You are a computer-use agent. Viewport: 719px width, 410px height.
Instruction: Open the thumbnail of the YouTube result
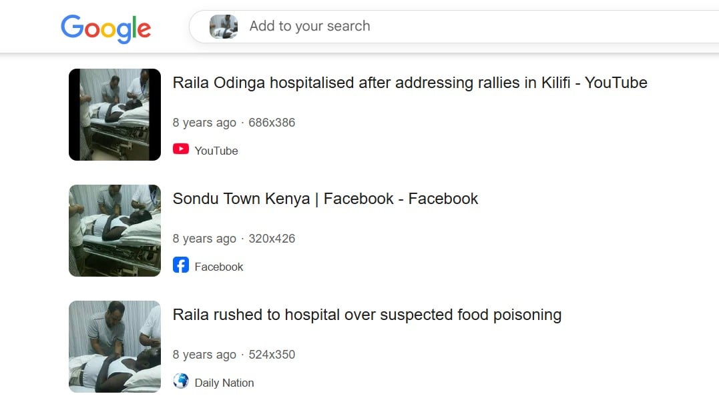(x=115, y=115)
